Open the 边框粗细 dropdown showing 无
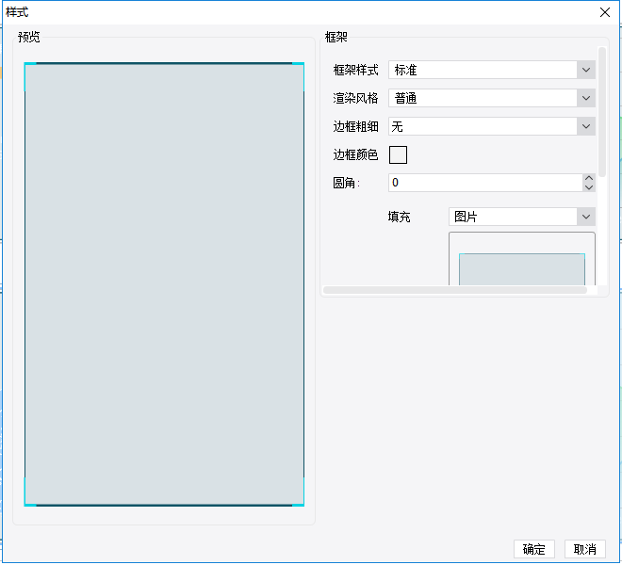The width and height of the screenshot is (622, 565). point(492,126)
